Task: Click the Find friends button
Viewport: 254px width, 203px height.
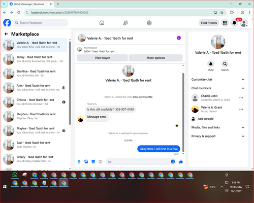Action: (x=209, y=23)
